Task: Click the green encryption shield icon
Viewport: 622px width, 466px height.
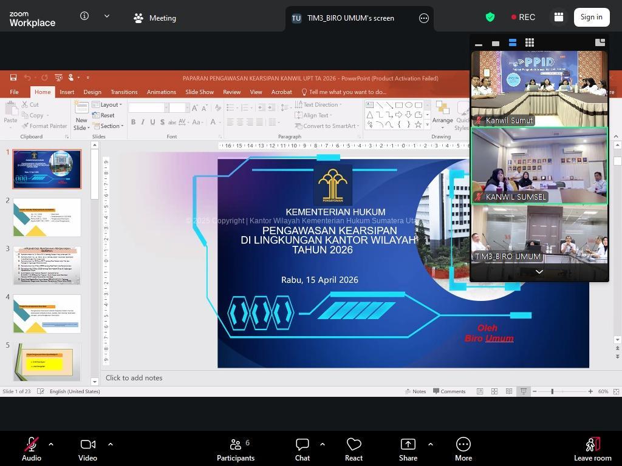Action: 490,17
